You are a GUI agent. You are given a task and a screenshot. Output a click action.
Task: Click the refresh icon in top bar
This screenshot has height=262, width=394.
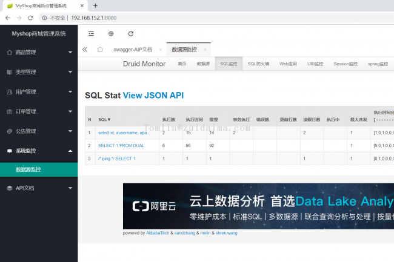tap(130, 34)
